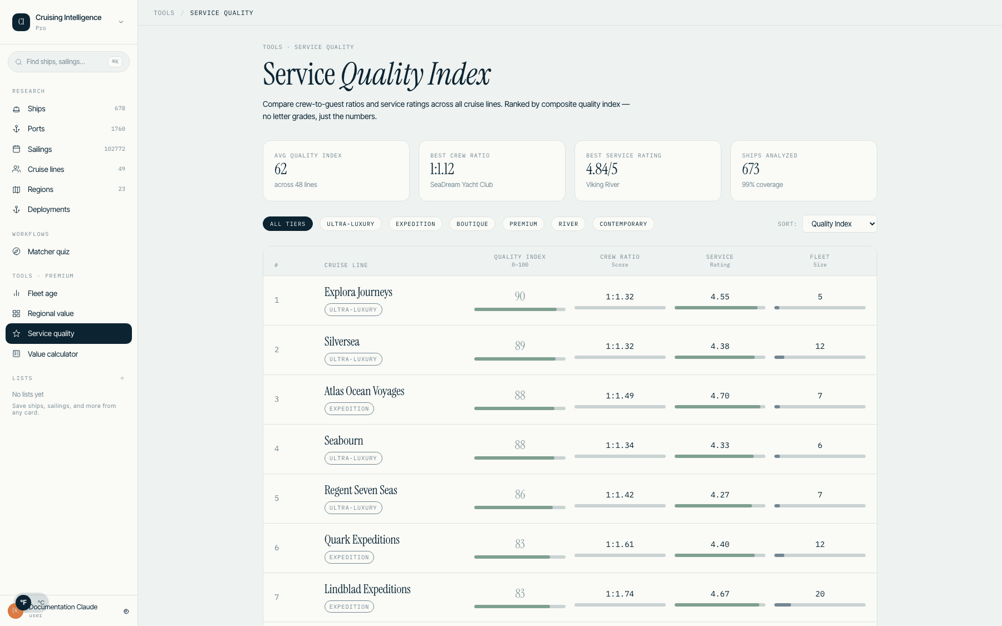Switch temperature units to °C
This screenshot has height=626, width=1002.
pyautogui.click(x=41, y=603)
